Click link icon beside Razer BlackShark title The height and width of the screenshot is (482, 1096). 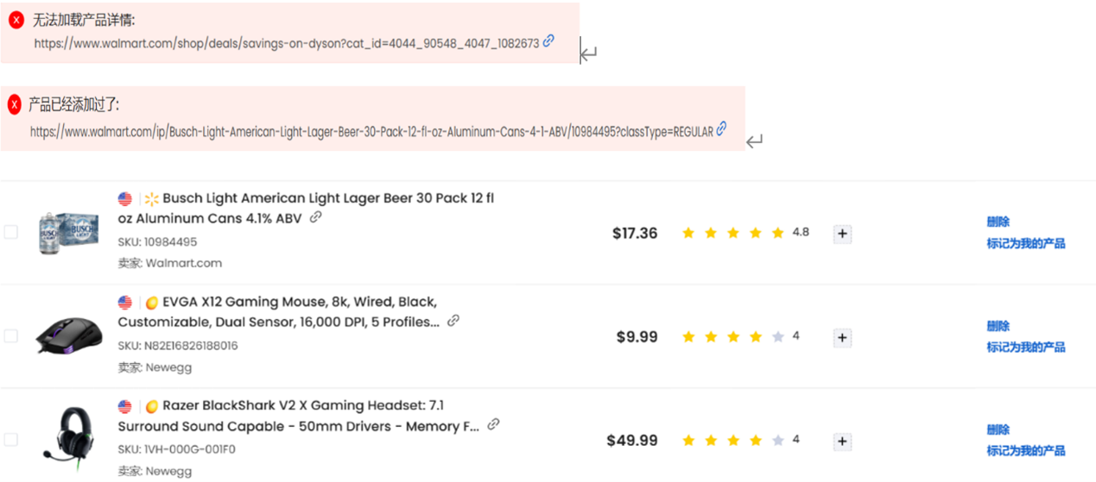pyautogui.click(x=494, y=424)
